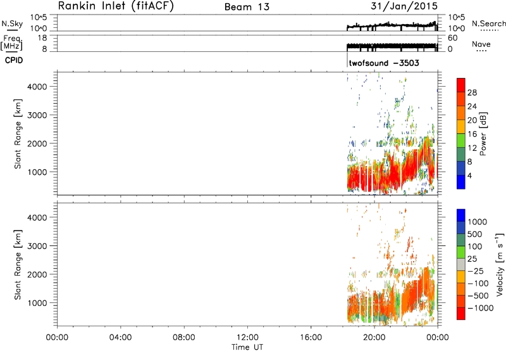Click the '500' velocity scale value
The width and height of the screenshot is (506, 351).
point(476,234)
